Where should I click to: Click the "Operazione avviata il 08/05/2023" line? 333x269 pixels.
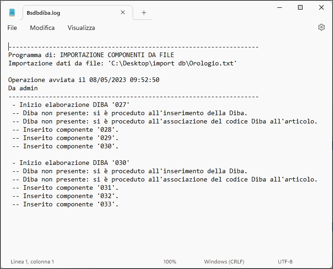point(84,80)
